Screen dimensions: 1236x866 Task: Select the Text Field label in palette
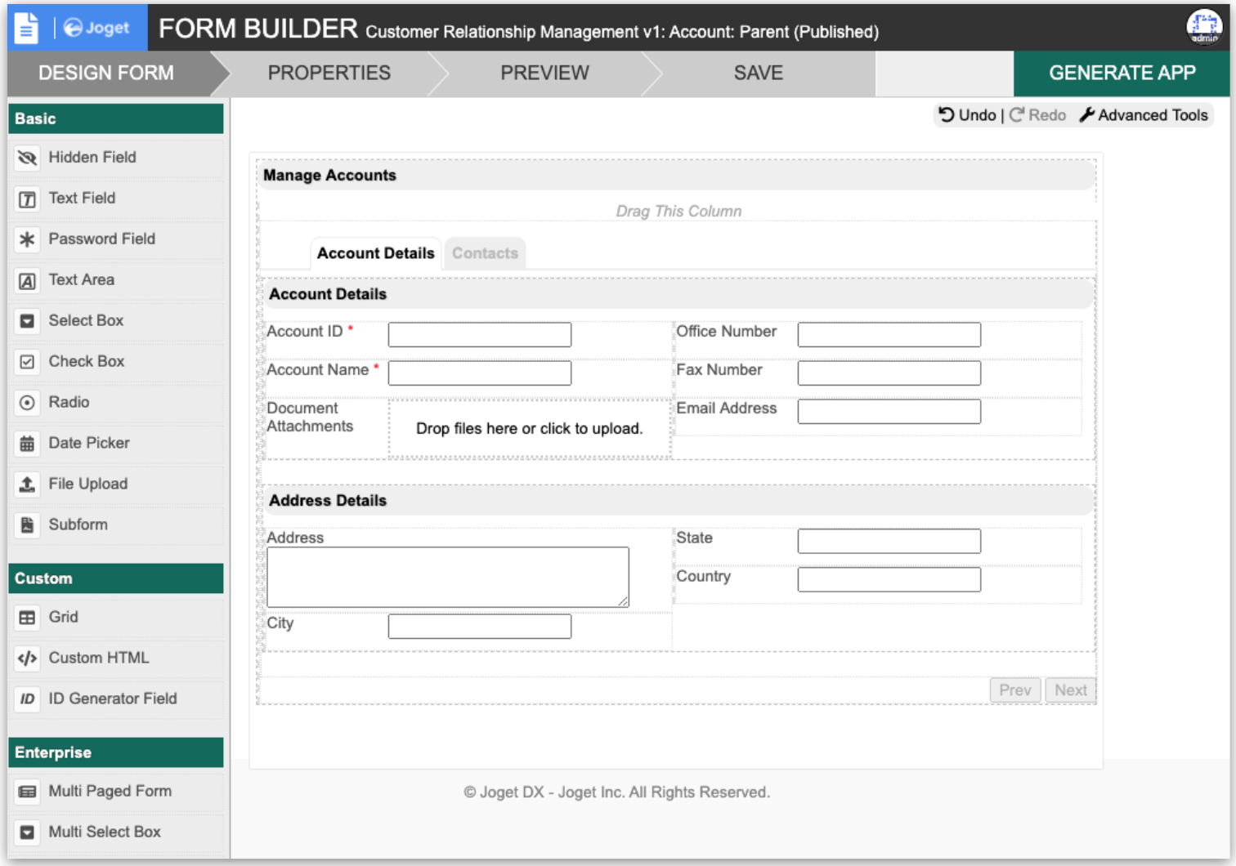(x=82, y=198)
